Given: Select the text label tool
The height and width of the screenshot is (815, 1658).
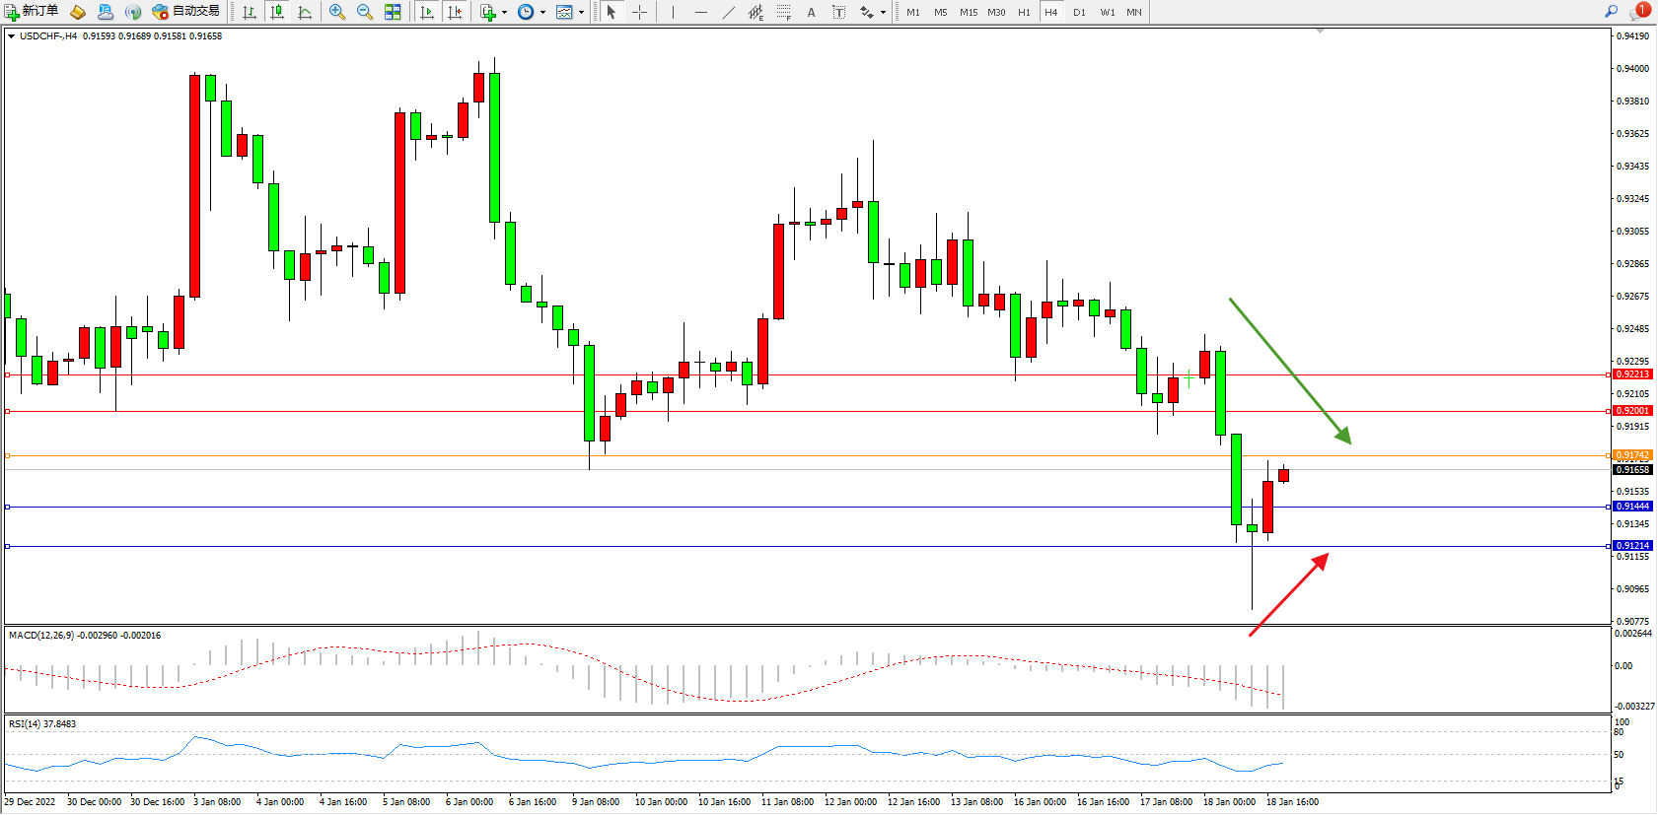Looking at the screenshot, I should pyautogui.click(x=838, y=12).
